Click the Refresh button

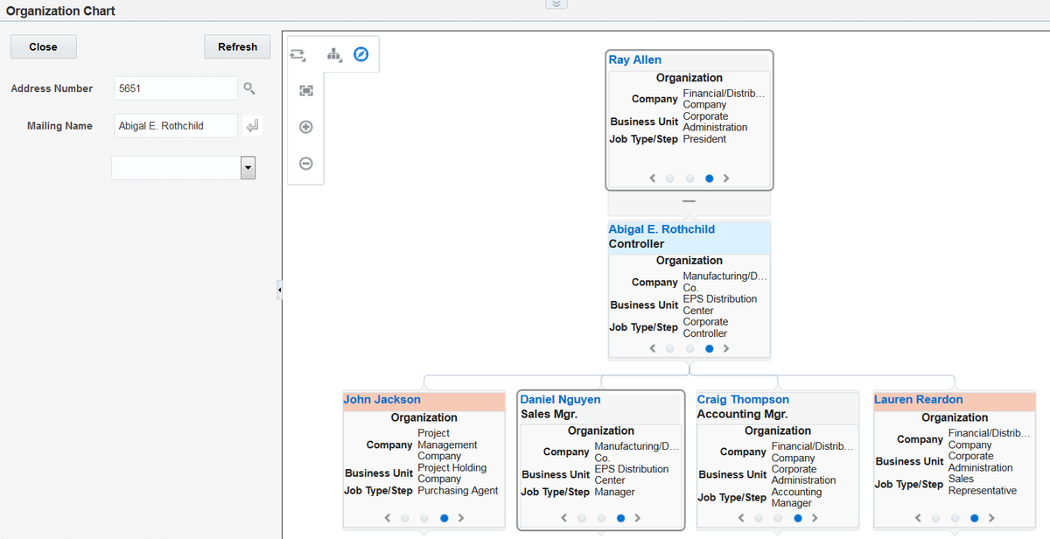tap(237, 47)
